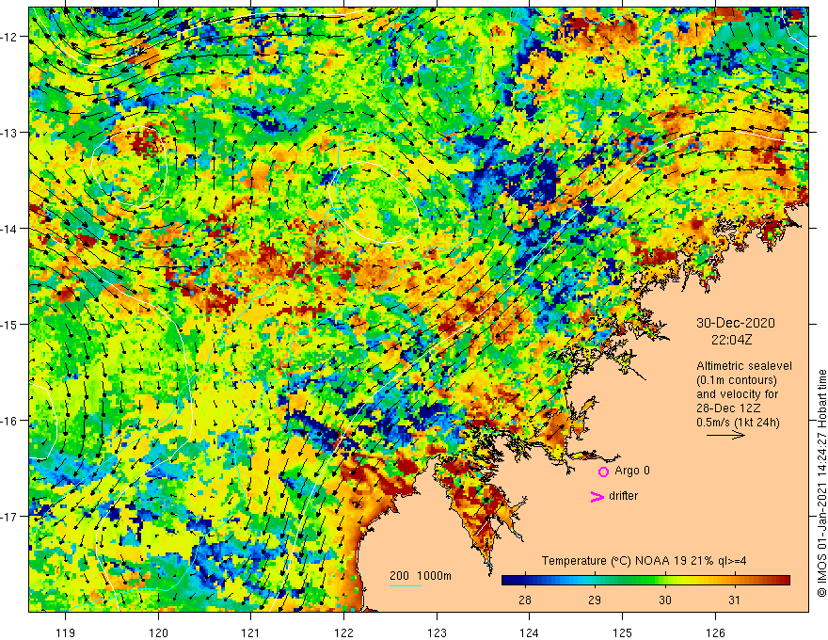Click longitude axis label 120
Image resolution: width=828 pixels, height=640 pixels.
(158, 632)
